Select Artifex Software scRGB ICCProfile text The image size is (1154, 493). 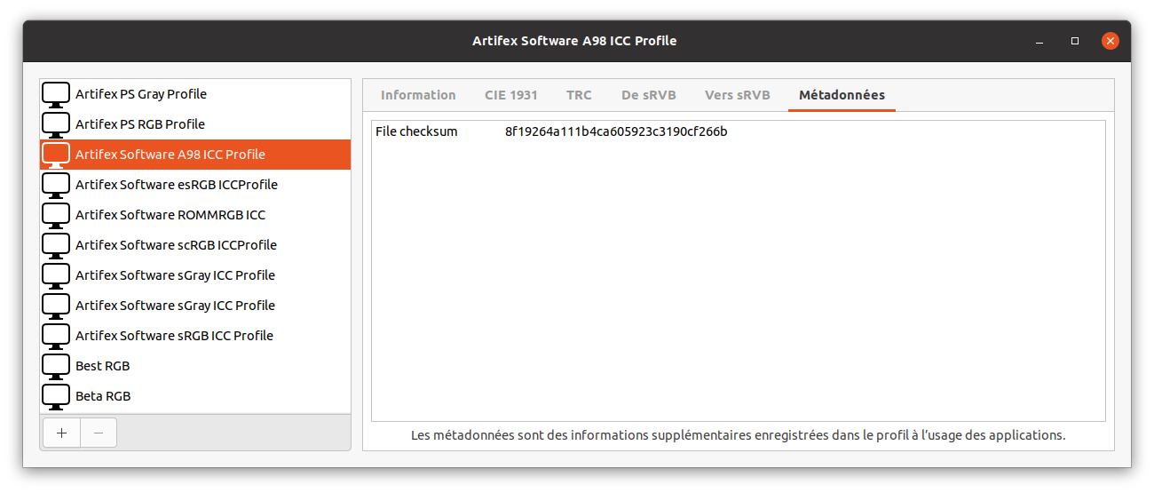(x=176, y=245)
